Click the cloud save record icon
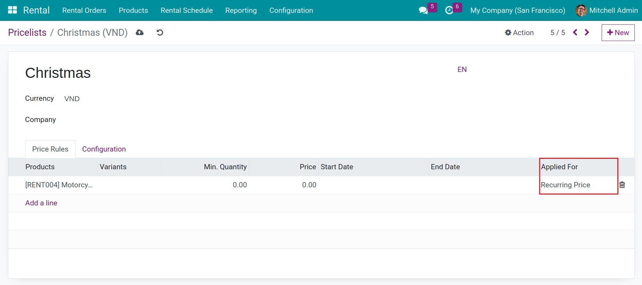 140,32
